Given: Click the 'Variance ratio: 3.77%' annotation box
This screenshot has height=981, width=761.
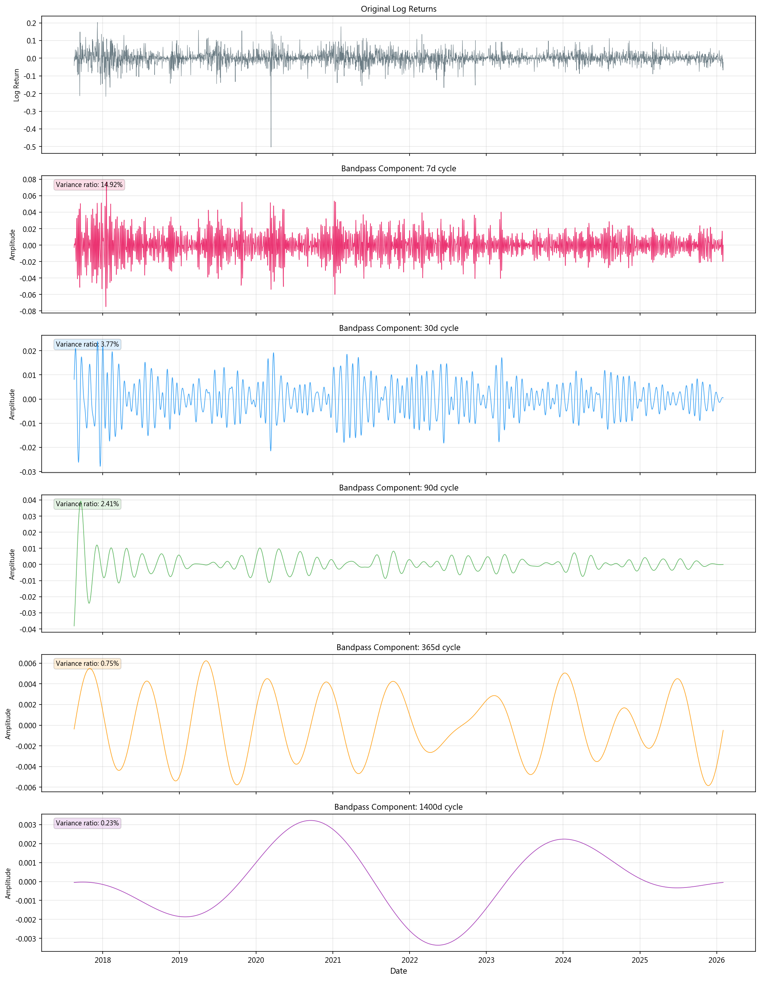Looking at the screenshot, I should [x=87, y=344].
